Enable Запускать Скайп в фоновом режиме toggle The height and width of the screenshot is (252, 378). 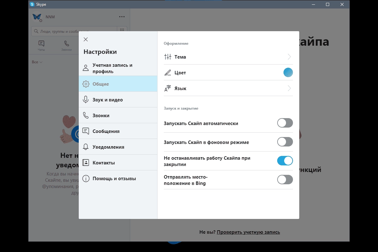pyautogui.click(x=285, y=142)
